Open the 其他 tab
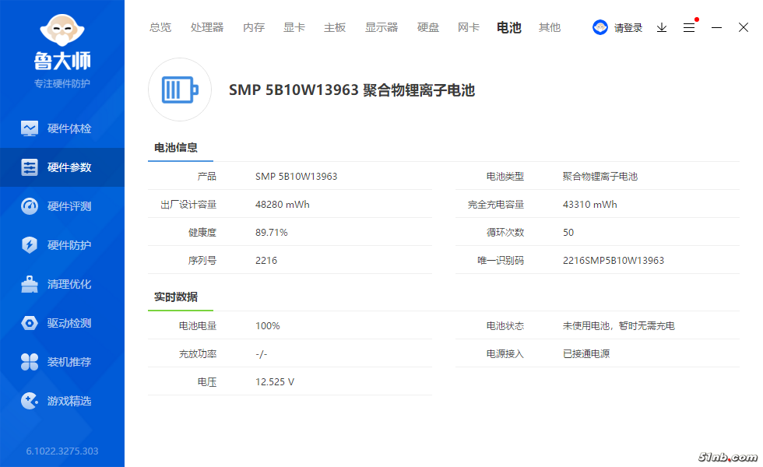The image size is (763, 467). 550,27
